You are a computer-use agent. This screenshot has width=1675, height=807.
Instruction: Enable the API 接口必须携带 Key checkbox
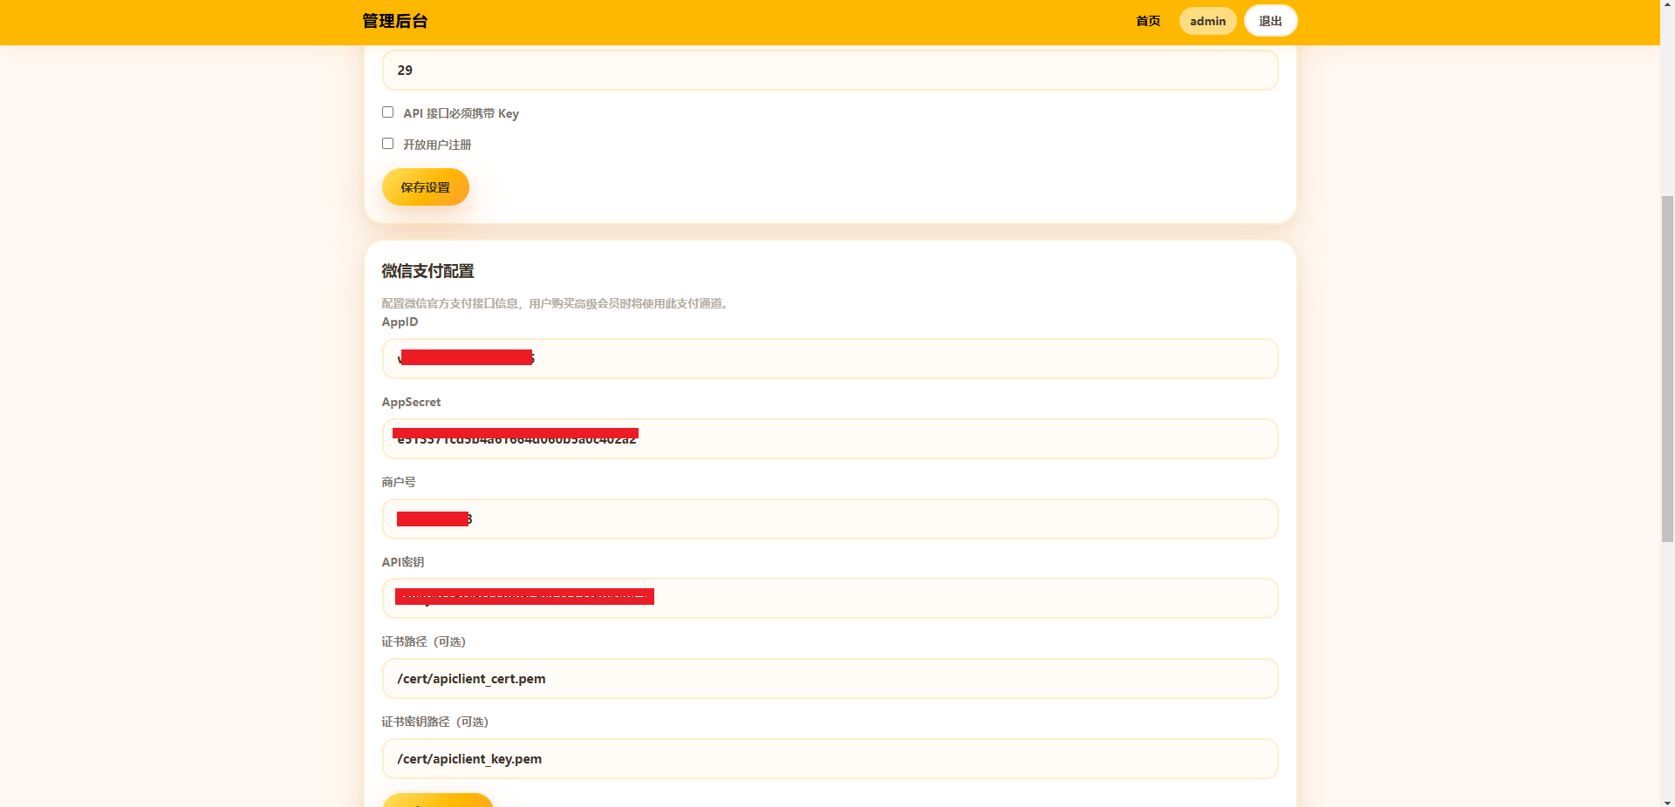pos(387,112)
